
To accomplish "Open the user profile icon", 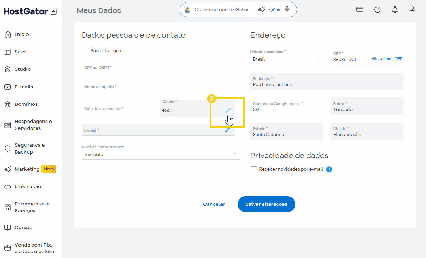I will [x=412, y=9].
